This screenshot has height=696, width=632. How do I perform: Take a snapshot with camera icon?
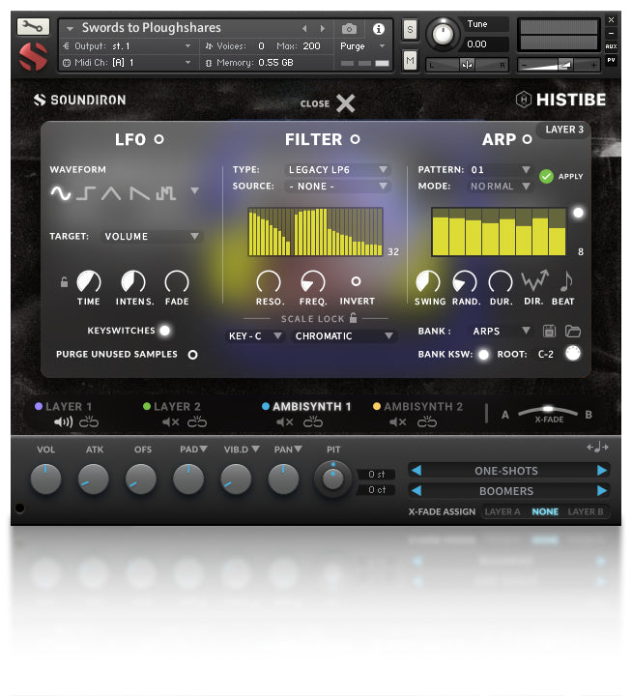click(350, 29)
